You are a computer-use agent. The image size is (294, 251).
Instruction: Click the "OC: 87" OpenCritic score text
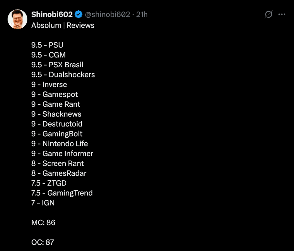(x=43, y=242)
